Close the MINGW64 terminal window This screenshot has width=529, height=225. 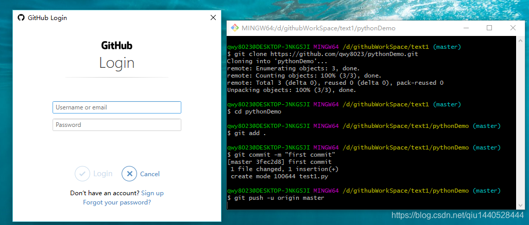(513, 28)
